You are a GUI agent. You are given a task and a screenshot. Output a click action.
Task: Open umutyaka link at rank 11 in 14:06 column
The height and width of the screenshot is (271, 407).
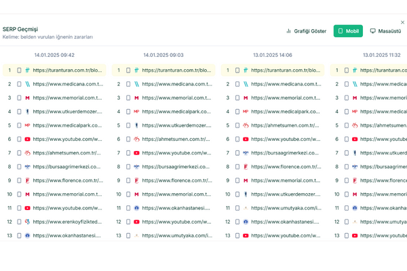[x=286, y=208]
